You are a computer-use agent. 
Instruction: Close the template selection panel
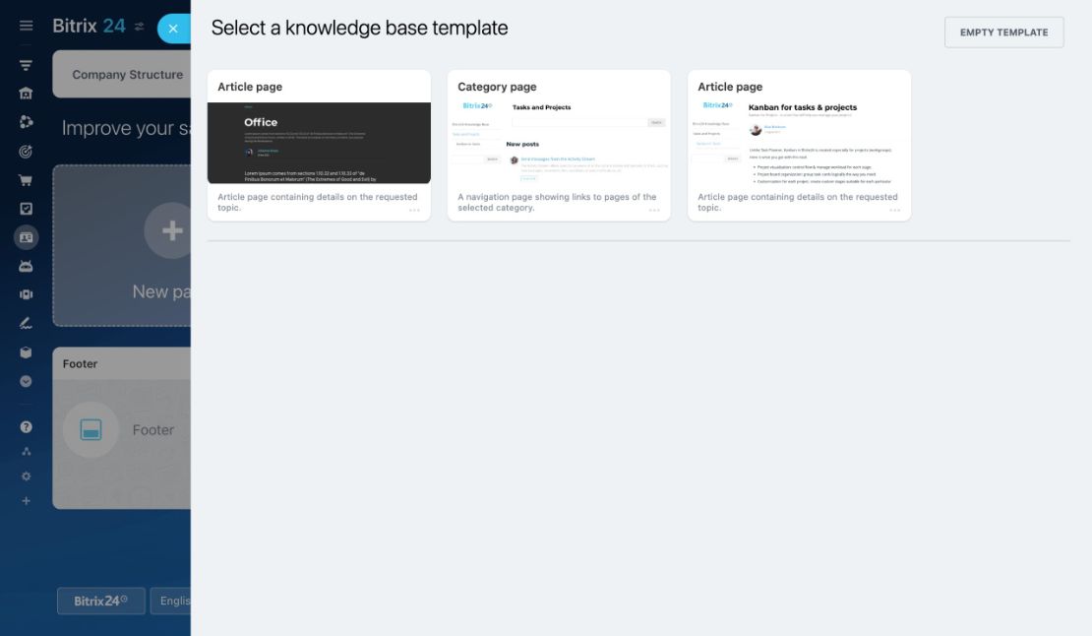[173, 29]
